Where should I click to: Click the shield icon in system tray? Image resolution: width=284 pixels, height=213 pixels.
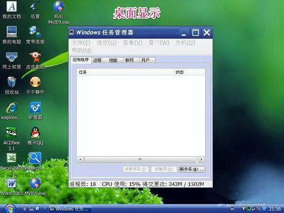click(x=264, y=208)
